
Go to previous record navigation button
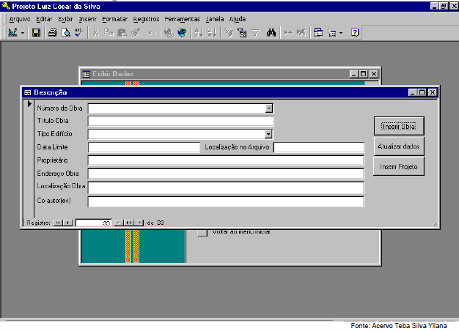67,223
